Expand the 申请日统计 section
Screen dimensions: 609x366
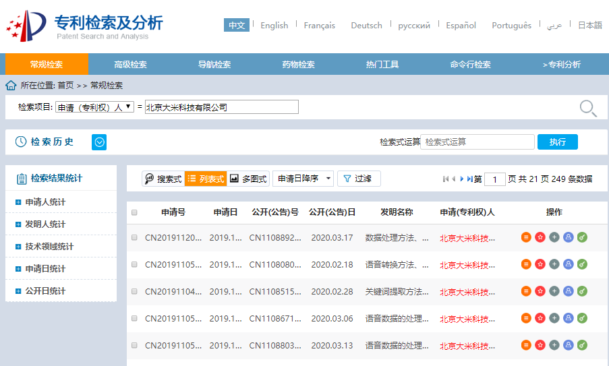point(18,268)
